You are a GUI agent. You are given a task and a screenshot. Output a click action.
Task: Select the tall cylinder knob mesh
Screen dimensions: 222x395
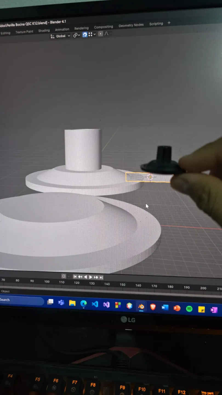click(x=83, y=149)
